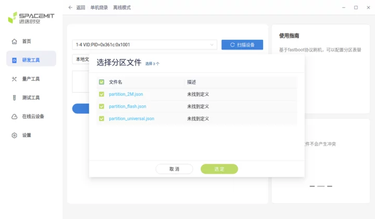Click the 扫描设备 scan button

point(242,45)
